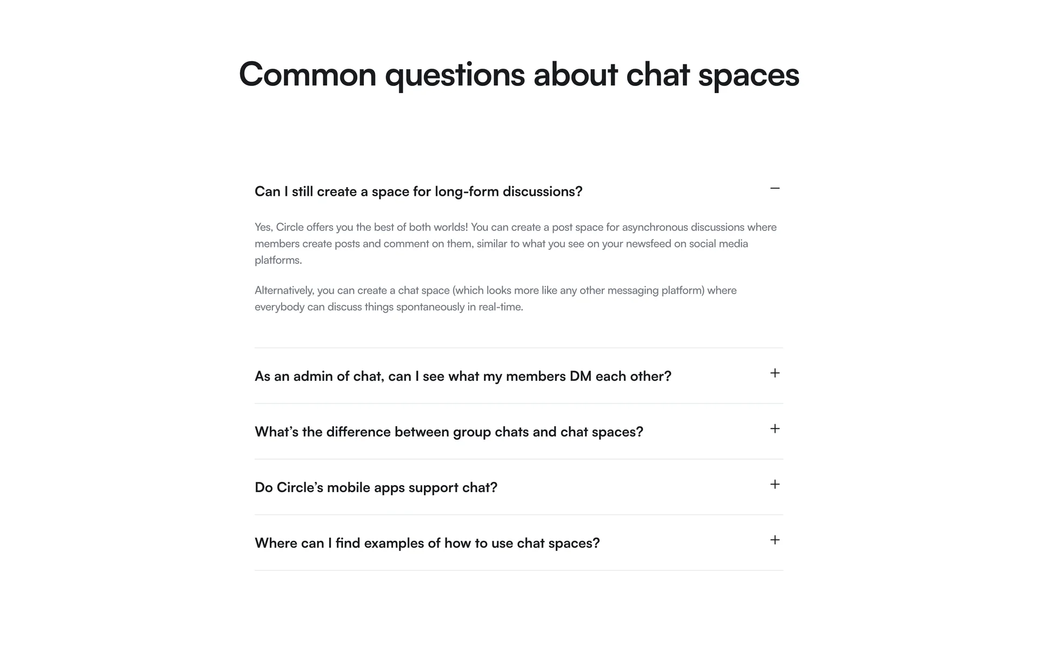Expand "Do Circle's mobile apps support chat?"
The width and height of the screenshot is (1038, 649).
(376, 488)
